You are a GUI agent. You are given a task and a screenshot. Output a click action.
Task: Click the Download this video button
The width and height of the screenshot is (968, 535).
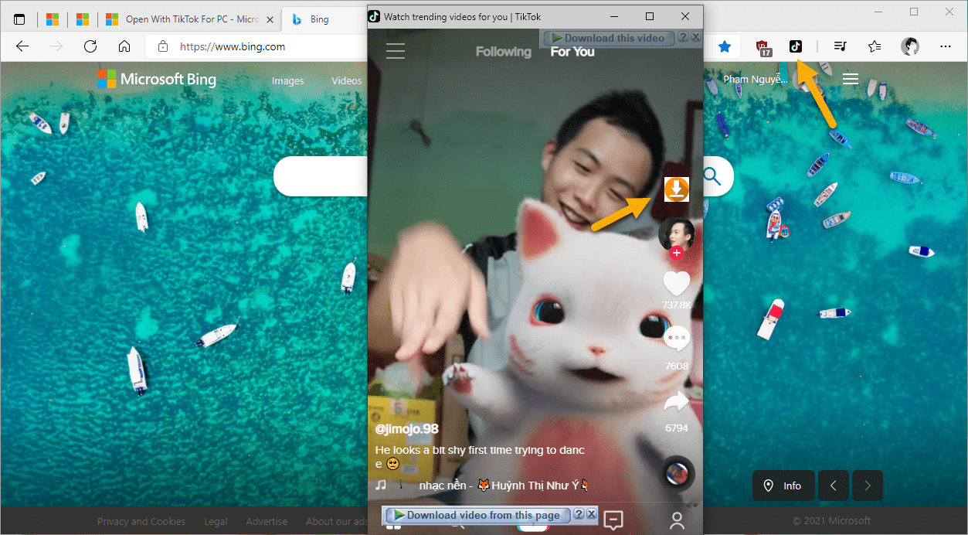[x=610, y=38]
